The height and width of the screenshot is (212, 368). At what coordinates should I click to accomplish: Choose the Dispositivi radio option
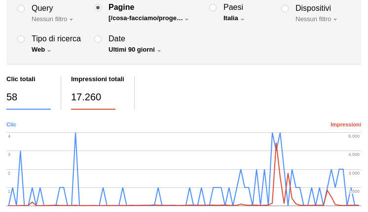285,8
